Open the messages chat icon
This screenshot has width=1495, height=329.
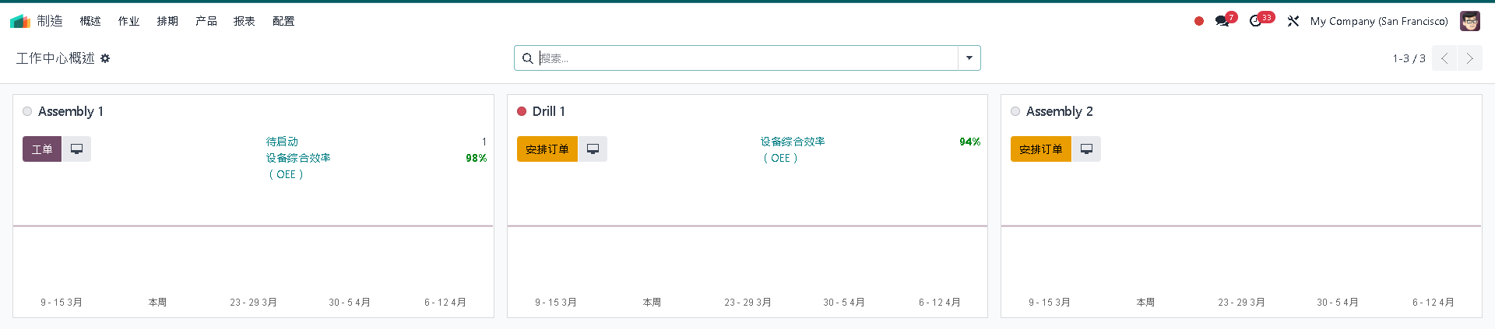[x=1222, y=21]
